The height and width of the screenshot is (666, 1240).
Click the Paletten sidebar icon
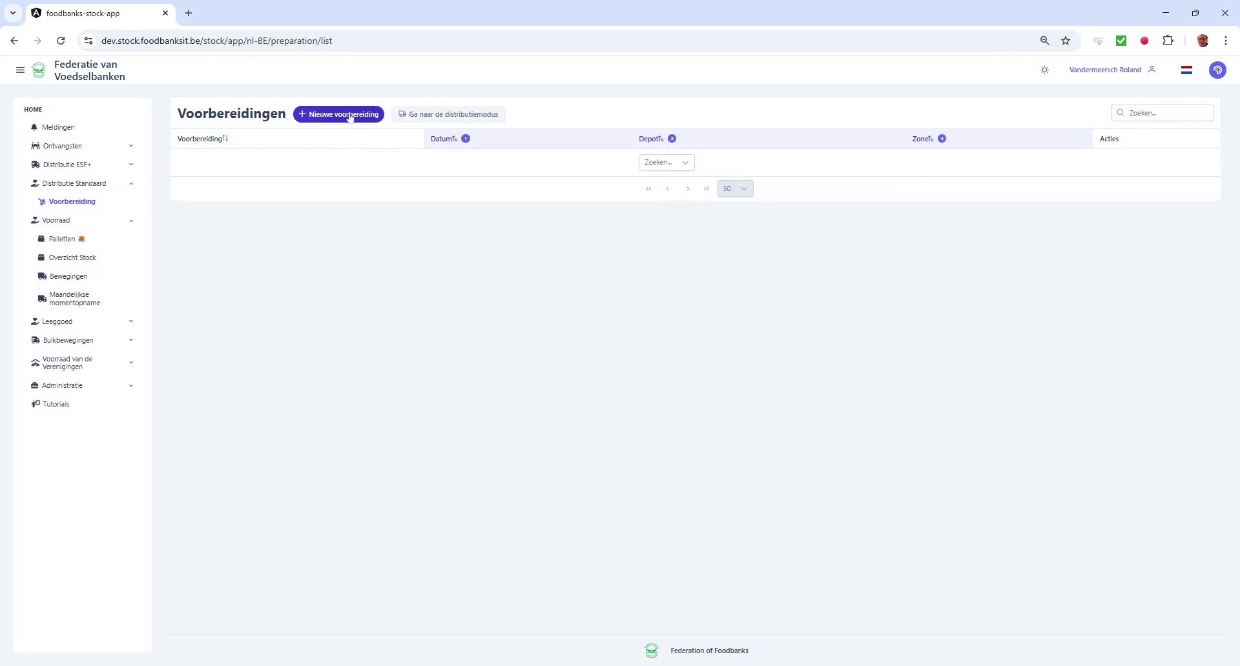(41, 239)
